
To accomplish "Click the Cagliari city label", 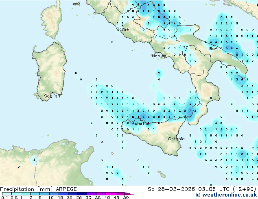I will point(52,96).
